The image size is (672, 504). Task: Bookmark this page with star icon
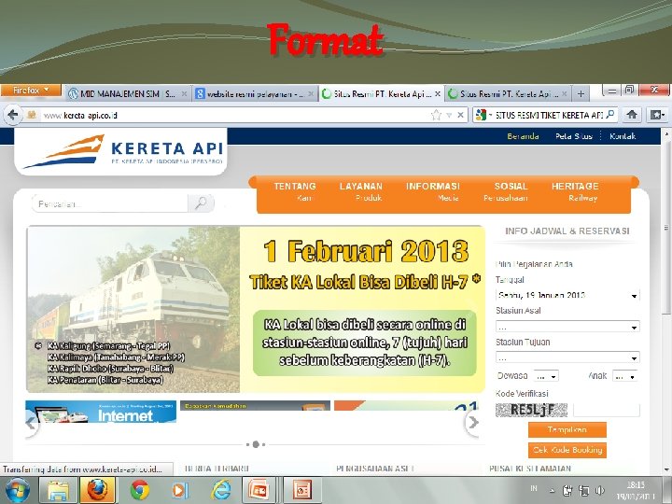436,115
